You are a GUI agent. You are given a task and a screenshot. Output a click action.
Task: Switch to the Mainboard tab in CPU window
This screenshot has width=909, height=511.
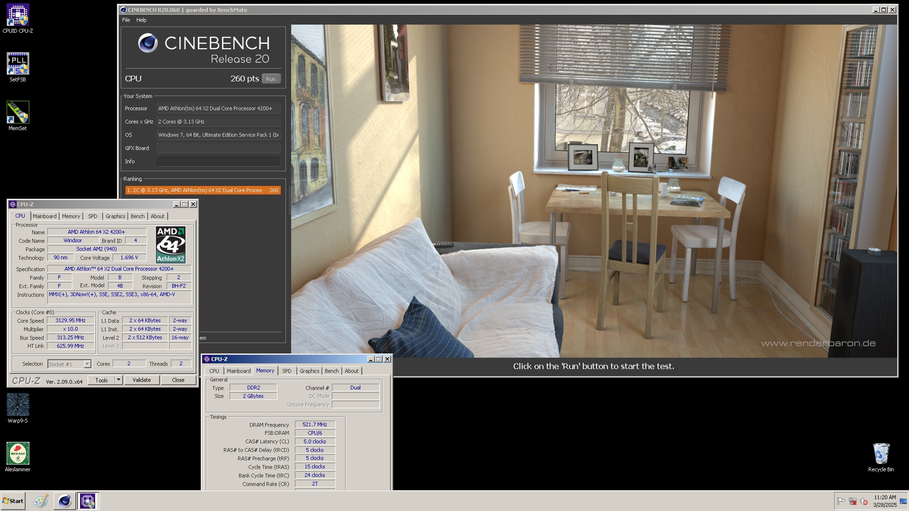45,216
